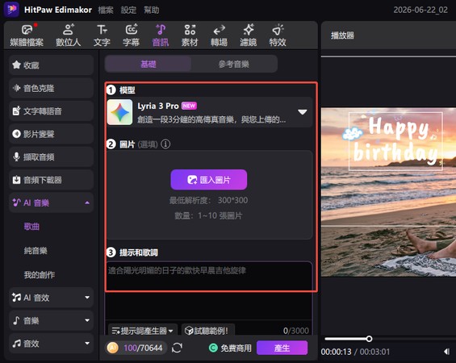Open the 提示詞產生器 prompt generator dropdown
This screenshot has height=363, width=456.
pyautogui.click(x=143, y=331)
